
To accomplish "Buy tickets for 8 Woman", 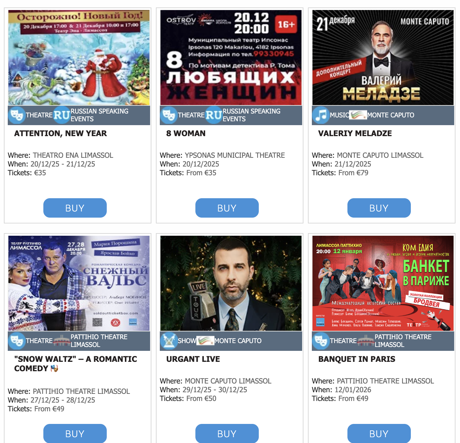I will click(227, 208).
